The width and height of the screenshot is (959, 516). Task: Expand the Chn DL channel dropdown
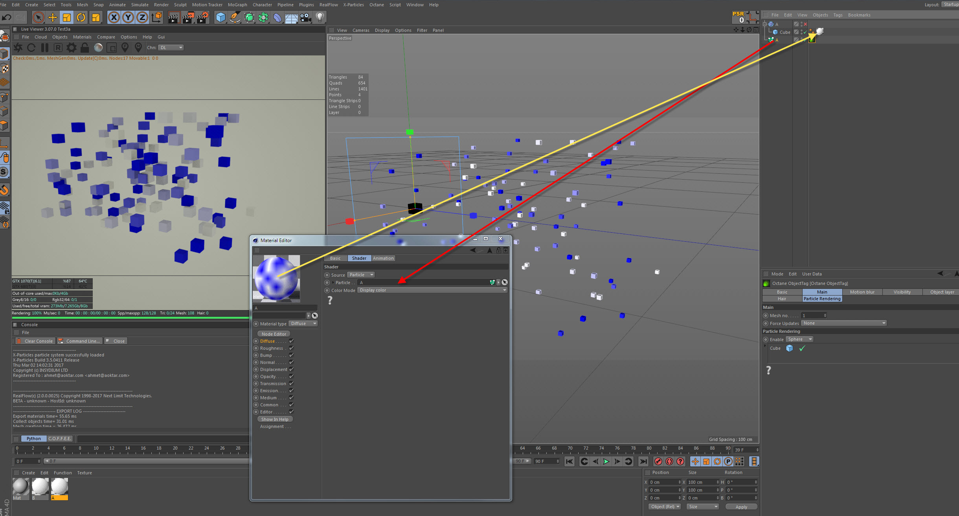pos(171,48)
